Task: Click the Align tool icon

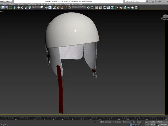Action: 92,8
